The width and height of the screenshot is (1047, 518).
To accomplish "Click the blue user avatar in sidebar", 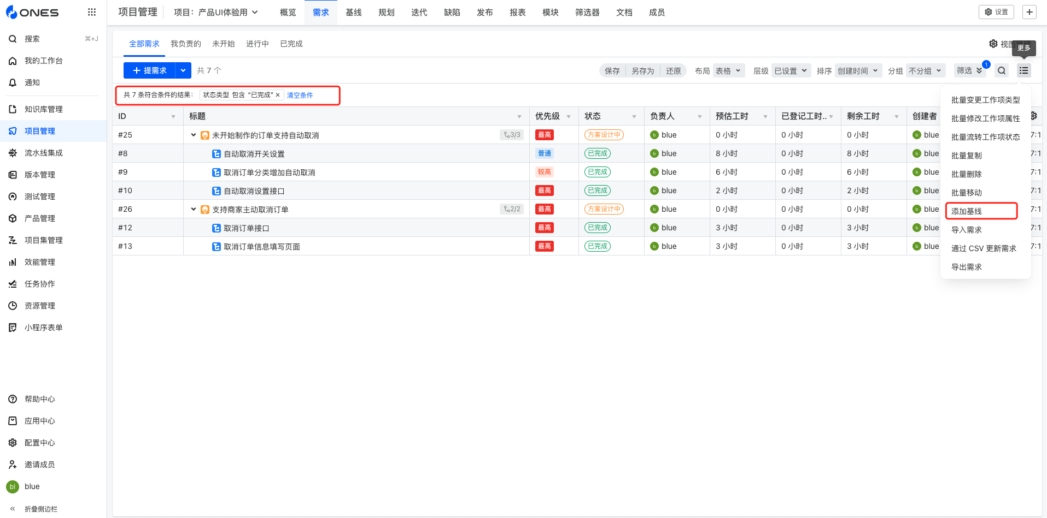I will click(x=13, y=486).
